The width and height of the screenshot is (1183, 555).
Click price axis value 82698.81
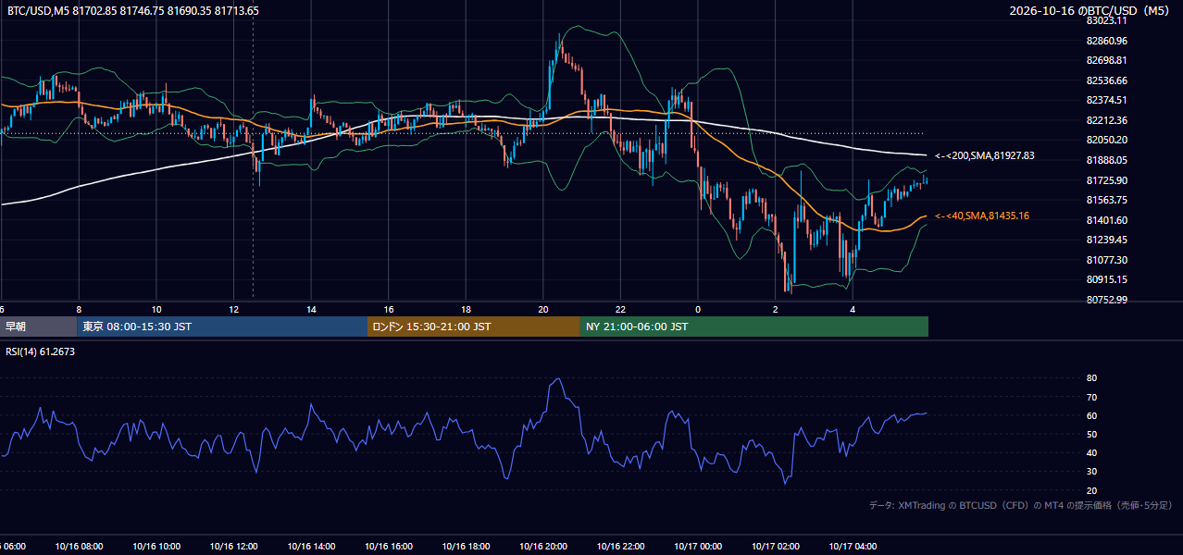[1107, 60]
